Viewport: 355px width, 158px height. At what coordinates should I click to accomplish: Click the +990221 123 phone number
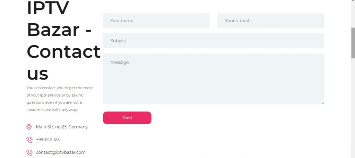[48, 140]
